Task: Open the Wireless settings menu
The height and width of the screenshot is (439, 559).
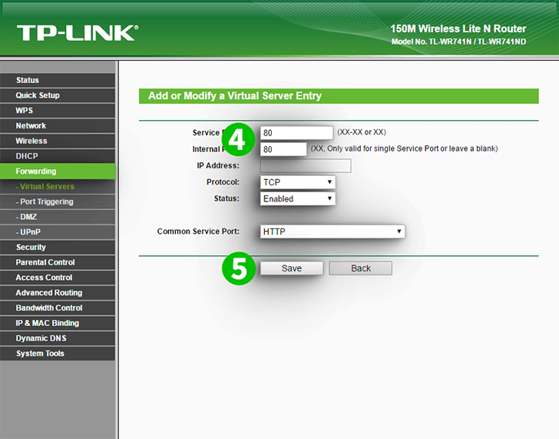Action: pyautogui.click(x=58, y=141)
